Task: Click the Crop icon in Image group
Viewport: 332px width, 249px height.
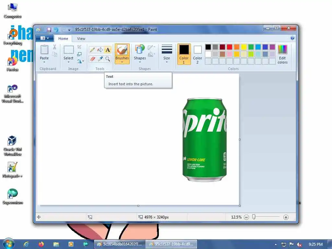Action: [x=79, y=47]
